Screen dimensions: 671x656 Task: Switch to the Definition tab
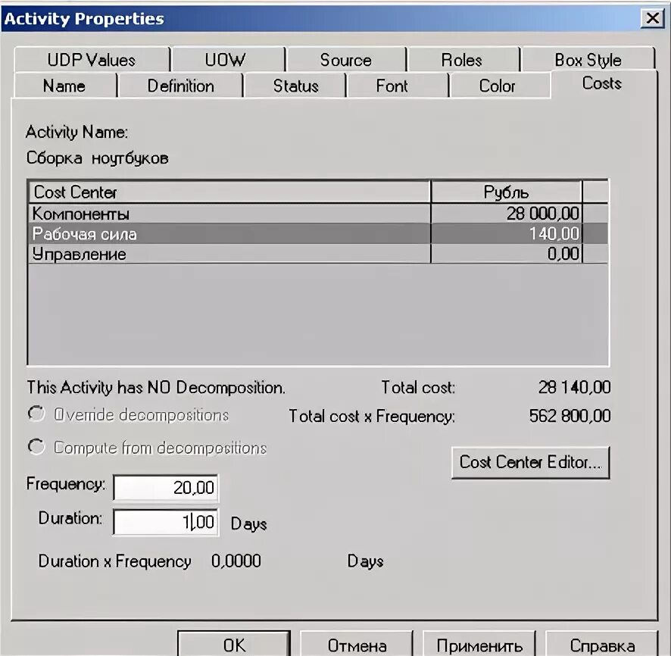click(180, 86)
